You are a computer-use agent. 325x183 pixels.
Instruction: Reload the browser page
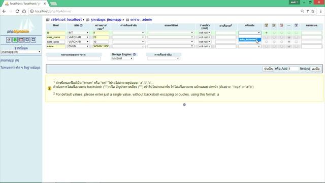coord(17,11)
